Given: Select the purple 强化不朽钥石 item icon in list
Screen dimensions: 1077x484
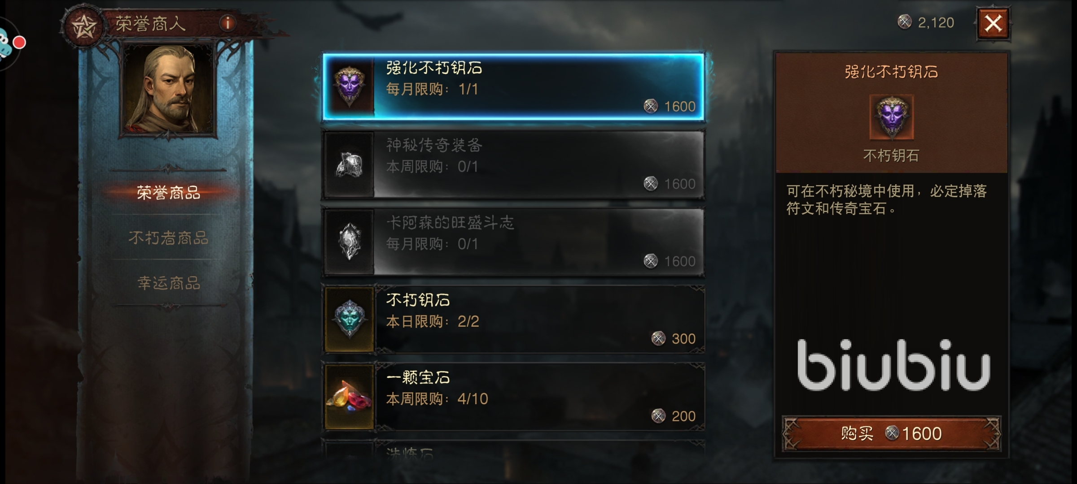Looking at the screenshot, I should [350, 87].
